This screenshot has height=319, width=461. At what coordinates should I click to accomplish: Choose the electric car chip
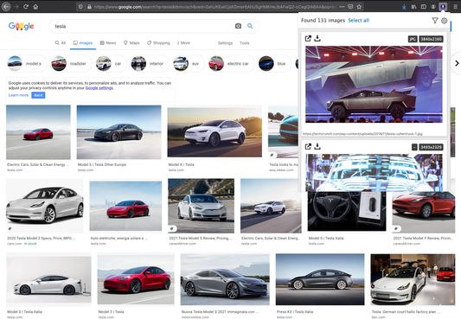pos(231,63)
